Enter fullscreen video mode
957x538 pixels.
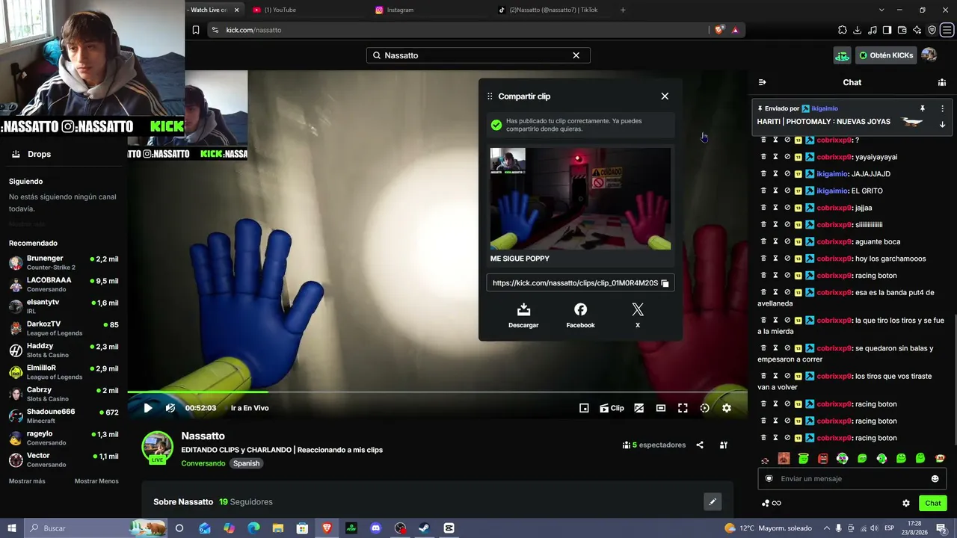pos(683,408)
